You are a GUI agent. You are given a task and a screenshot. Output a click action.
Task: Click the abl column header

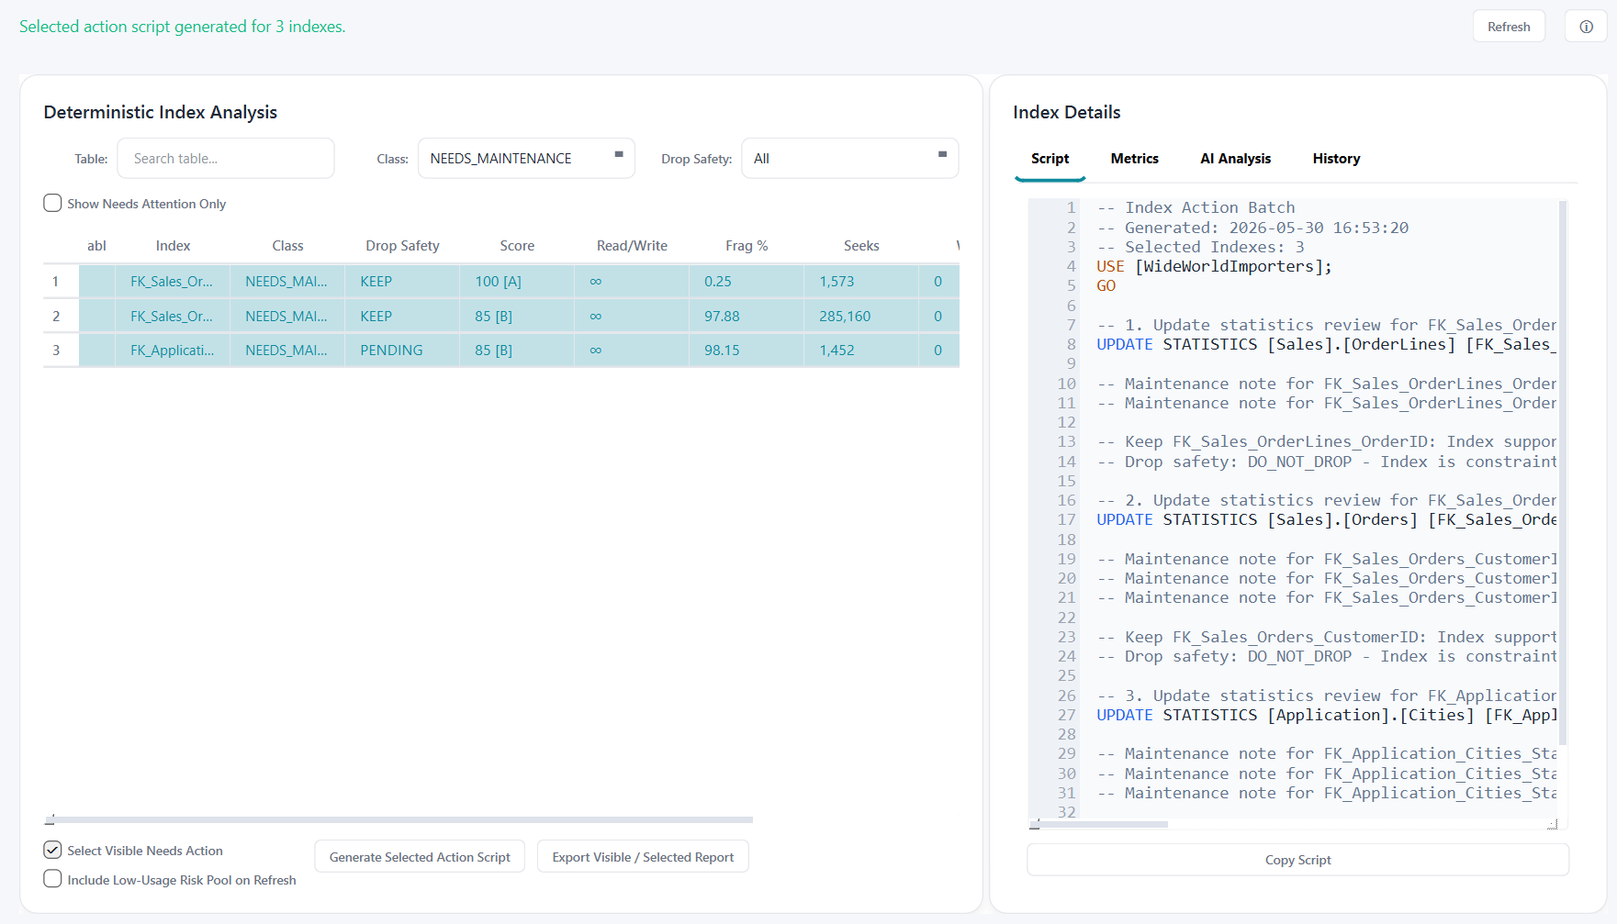pyautogui.click(x=96, y=245)
